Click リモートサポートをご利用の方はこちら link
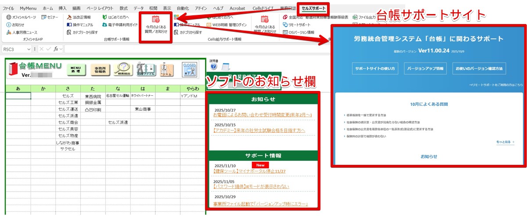This screenshot has height=216, width=529. pyautogui.click(x=496, y=85)
